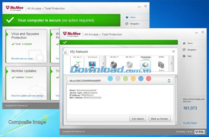Click the Mark as Intruder button
The image size is (209, 137).
coord(160,119)
